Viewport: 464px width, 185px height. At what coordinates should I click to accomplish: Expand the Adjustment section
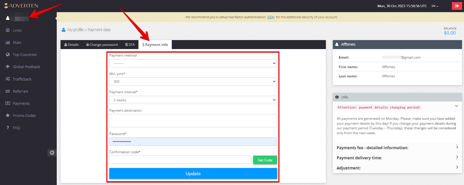pyautogui.click(x=397, y=168)
